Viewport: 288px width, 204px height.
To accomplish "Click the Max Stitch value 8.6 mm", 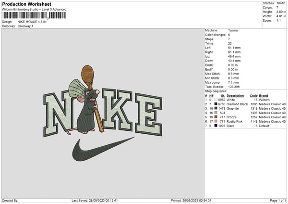I will 233,74.
